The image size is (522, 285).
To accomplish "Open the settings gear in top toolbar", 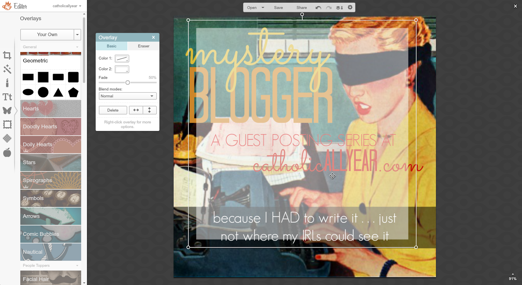I will 350,7.
